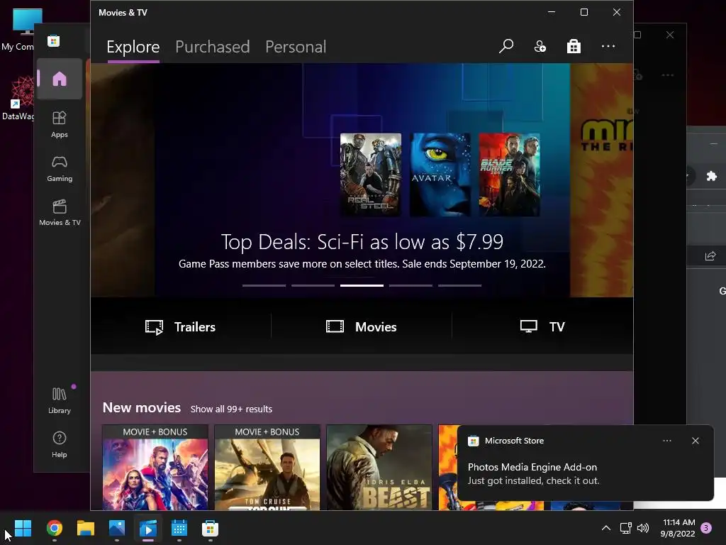
Task: Jump to fifth banner slide indicator
Action: (x=459, y=285)
